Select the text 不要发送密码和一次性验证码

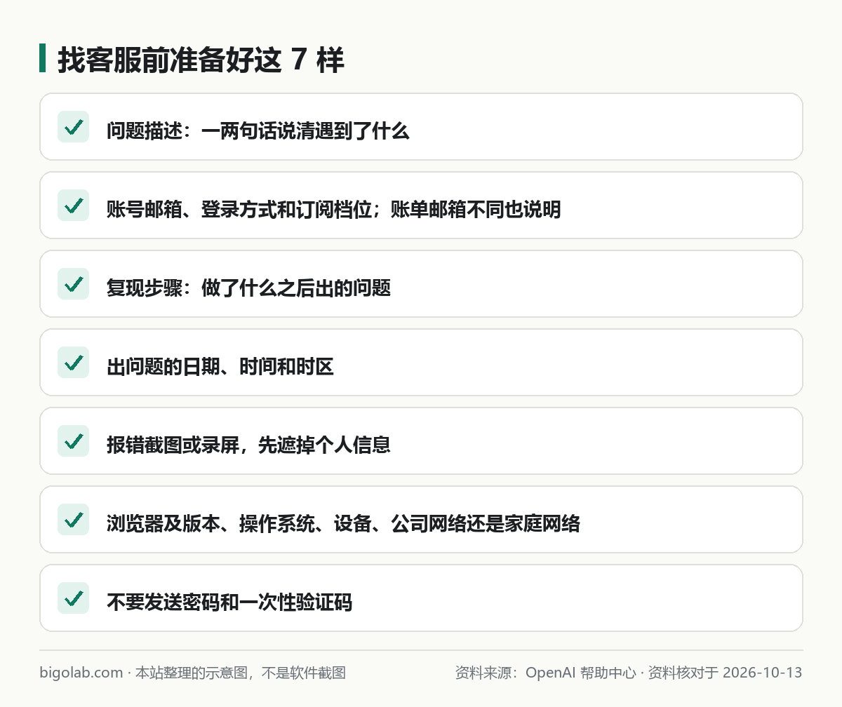(229, 602)
